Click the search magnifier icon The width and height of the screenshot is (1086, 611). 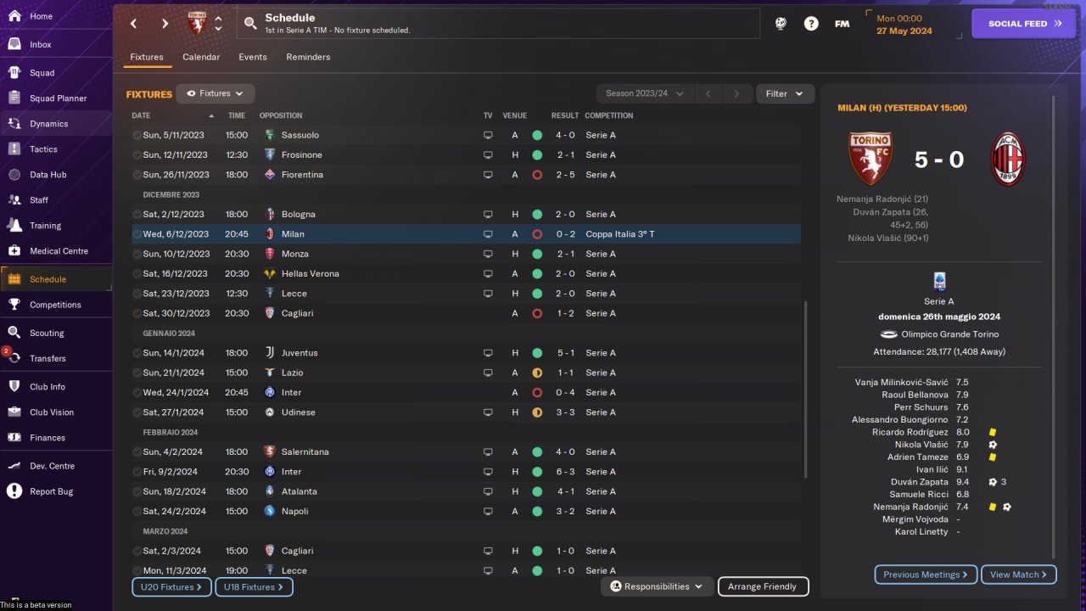[x=250, y=24]
